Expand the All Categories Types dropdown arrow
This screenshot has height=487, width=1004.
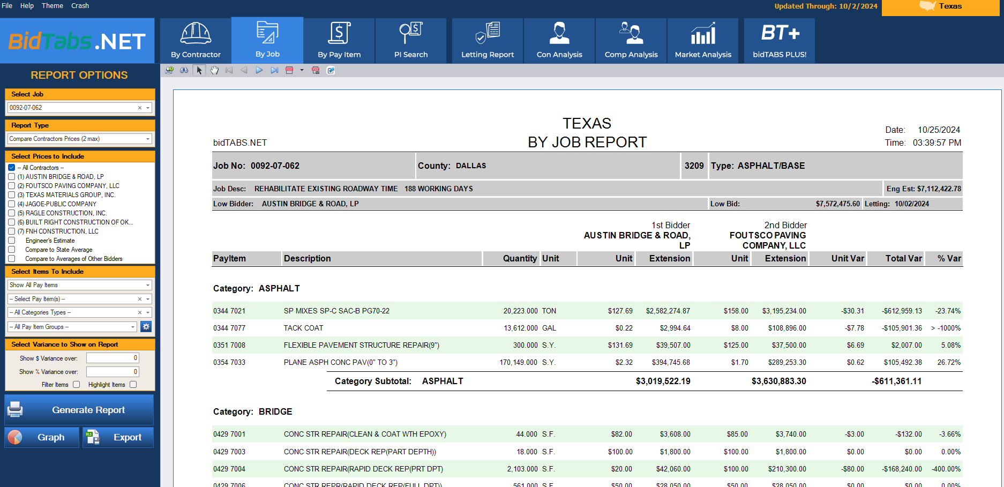(x=148, y=312)
